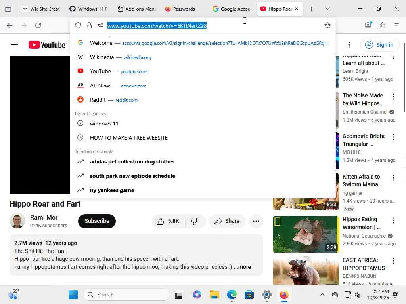Open options for EAST AFRICA HIPPOPOTAMUS video
The width and height of the screenshot is (406, 304).
click(393, 261)
